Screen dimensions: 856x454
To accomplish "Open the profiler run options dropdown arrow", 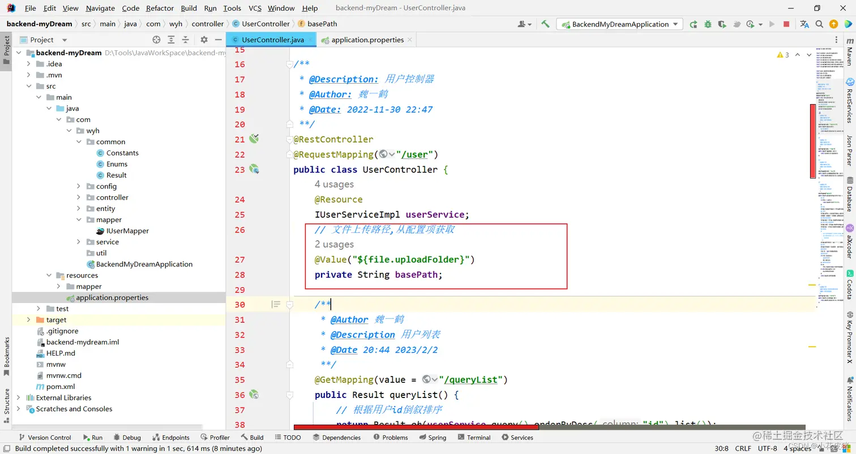I will (760, 24).
